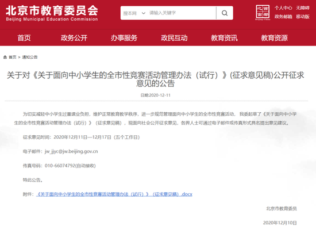Click the 2020年12月10日 signing date

click(x=280, y=223)
